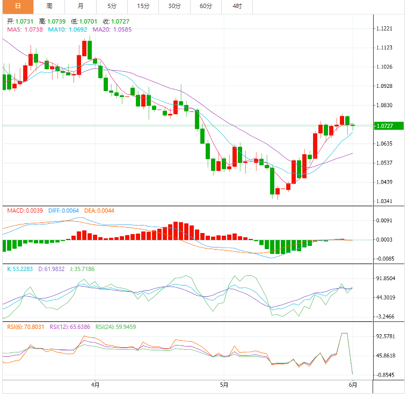
Task: Click the 1.1123 price axis label
Action: pyautogui.click(x=384, y=48)
